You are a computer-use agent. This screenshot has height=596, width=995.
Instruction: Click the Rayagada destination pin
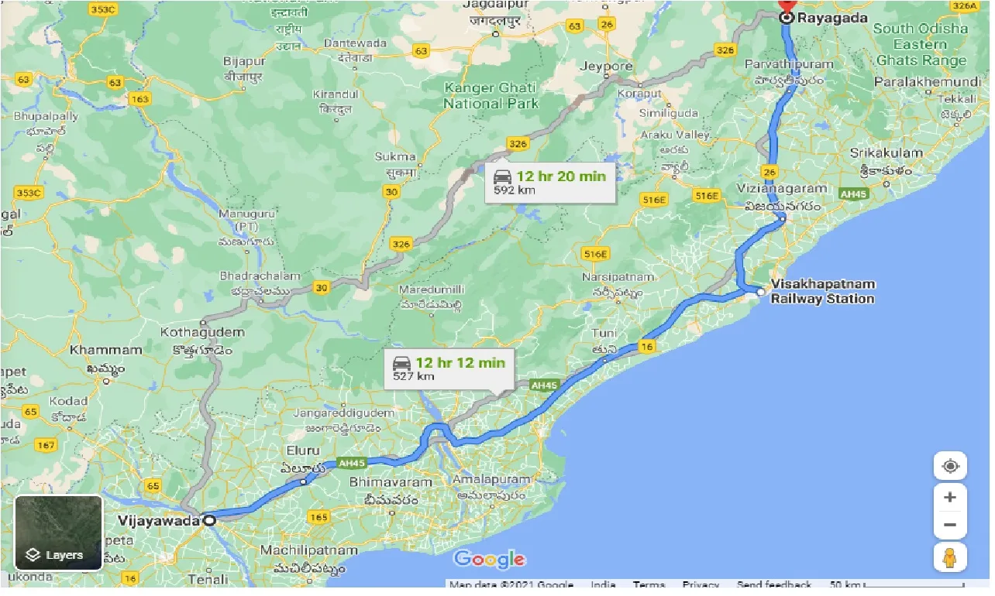(x=787, y=11)
